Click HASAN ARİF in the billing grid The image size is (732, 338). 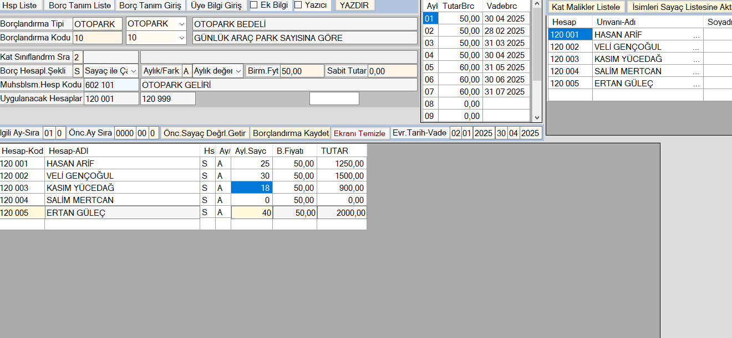pos(122,163)
